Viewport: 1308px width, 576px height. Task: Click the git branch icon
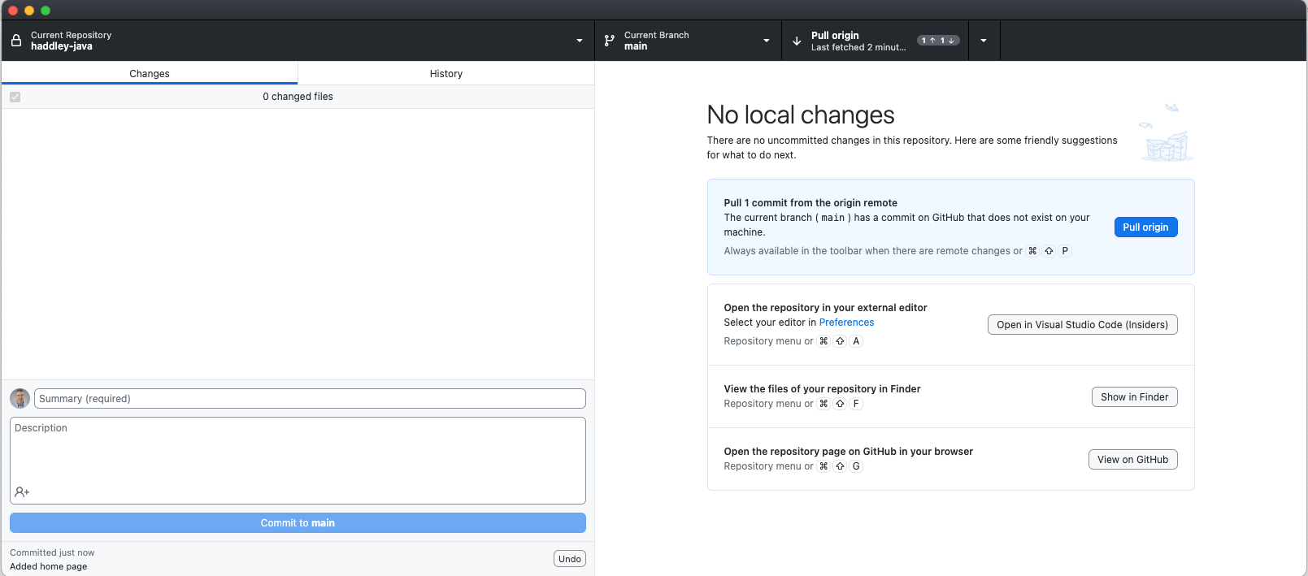[x=610, y=41]
